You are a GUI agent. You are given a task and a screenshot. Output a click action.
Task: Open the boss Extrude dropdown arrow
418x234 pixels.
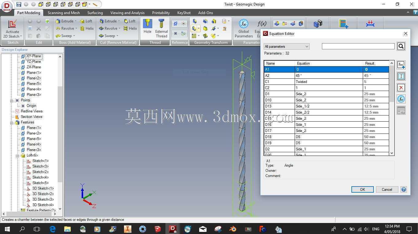[x=76, y=21]
